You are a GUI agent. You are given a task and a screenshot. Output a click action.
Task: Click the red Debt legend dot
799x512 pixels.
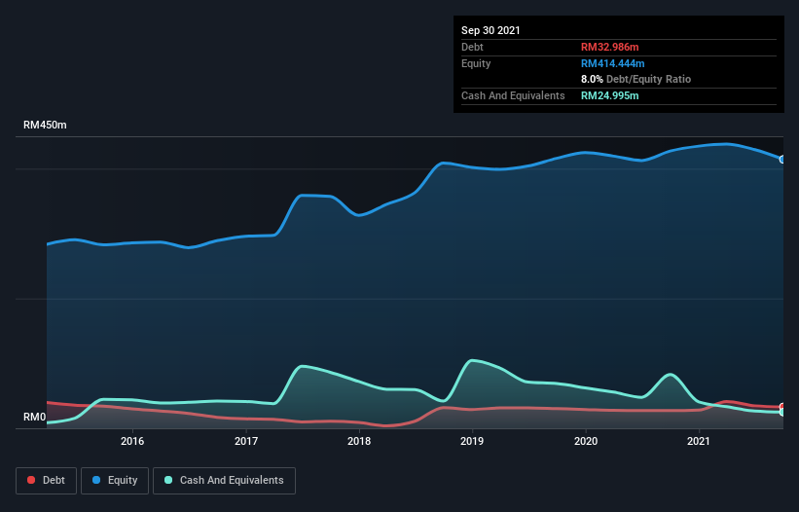pyautogui.click(x=33, y=480)
